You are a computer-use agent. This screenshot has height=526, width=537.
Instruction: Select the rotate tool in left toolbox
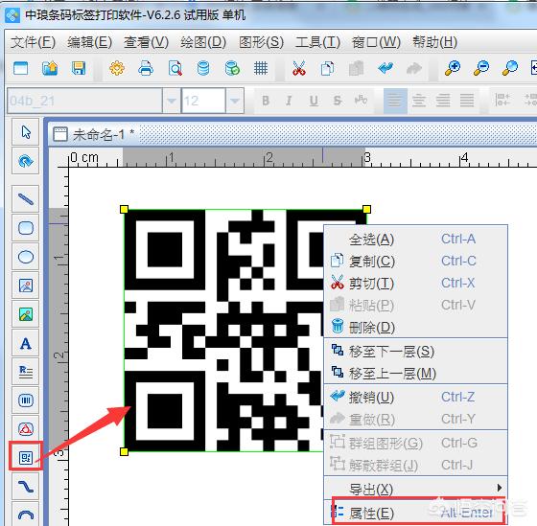click(x=26, y=161)
